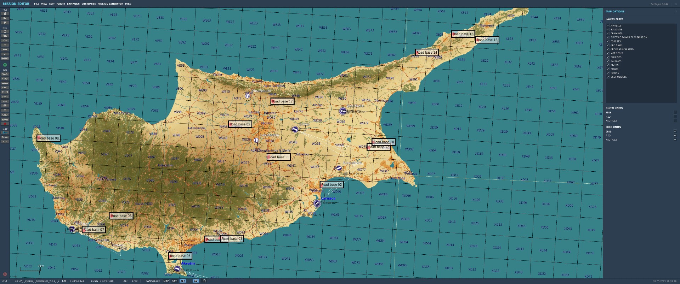Click the red X delete object icon
This screenshot has width=680, height=284.
5,124
